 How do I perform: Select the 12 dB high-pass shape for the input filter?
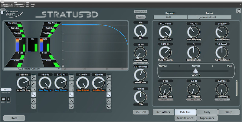coord(34,77)
